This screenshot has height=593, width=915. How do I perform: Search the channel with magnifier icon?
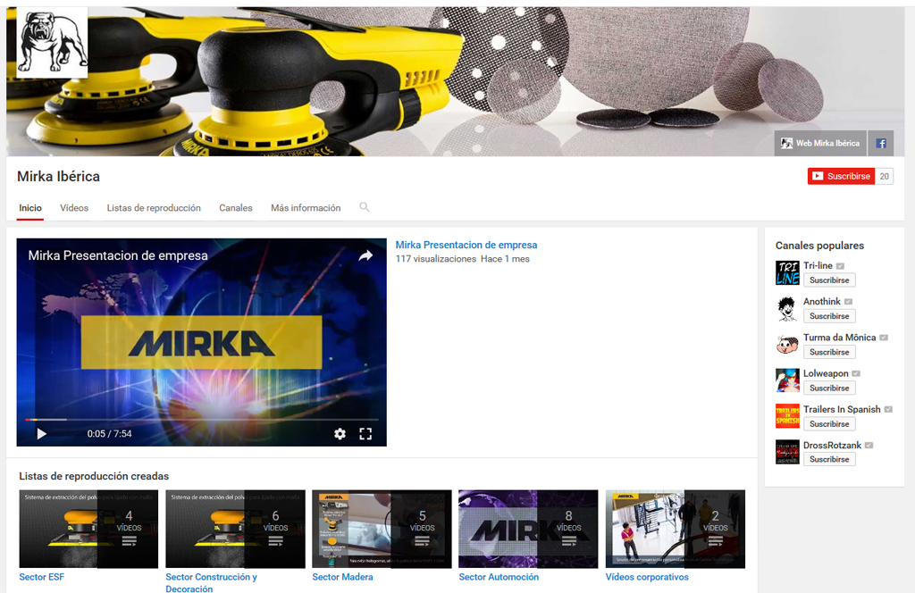[365, 207]
